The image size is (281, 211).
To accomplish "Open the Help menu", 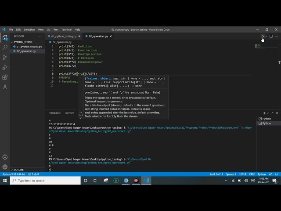I will point(77,29).
